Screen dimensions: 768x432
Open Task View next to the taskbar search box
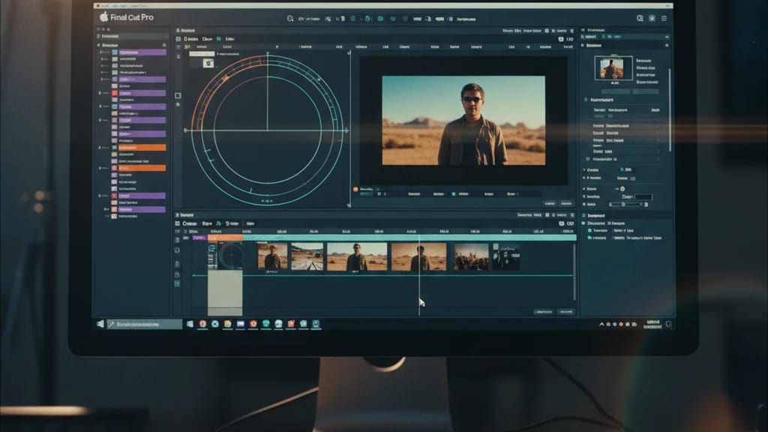pos(190,324)
